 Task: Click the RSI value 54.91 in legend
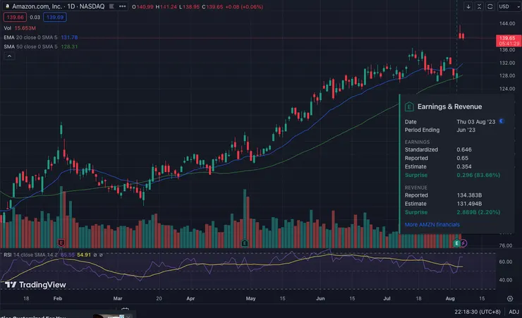[84, 255]
